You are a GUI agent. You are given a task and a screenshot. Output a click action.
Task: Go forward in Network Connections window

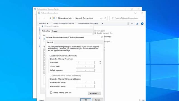click(x=44, y=18)
